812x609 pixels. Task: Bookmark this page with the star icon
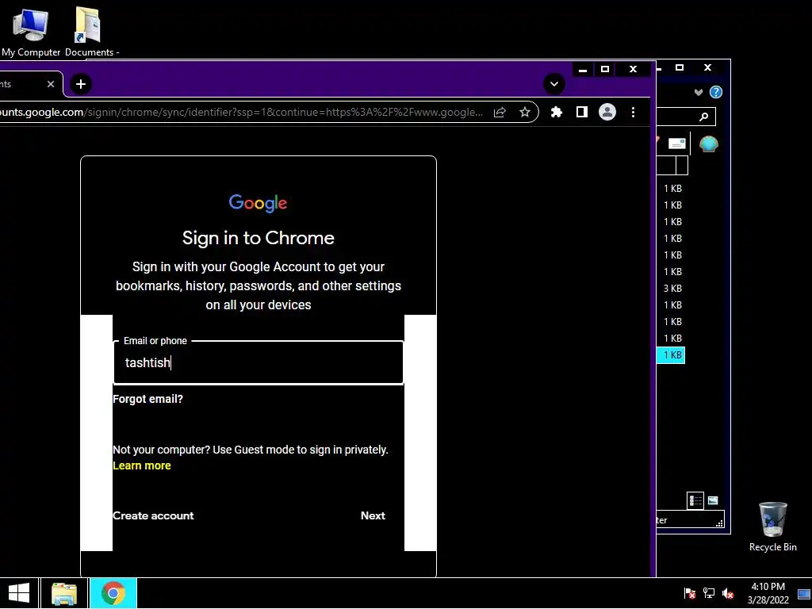pos(525,113)
